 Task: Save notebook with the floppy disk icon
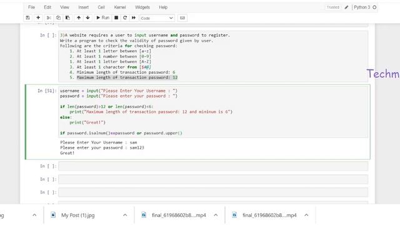point(27,17)
